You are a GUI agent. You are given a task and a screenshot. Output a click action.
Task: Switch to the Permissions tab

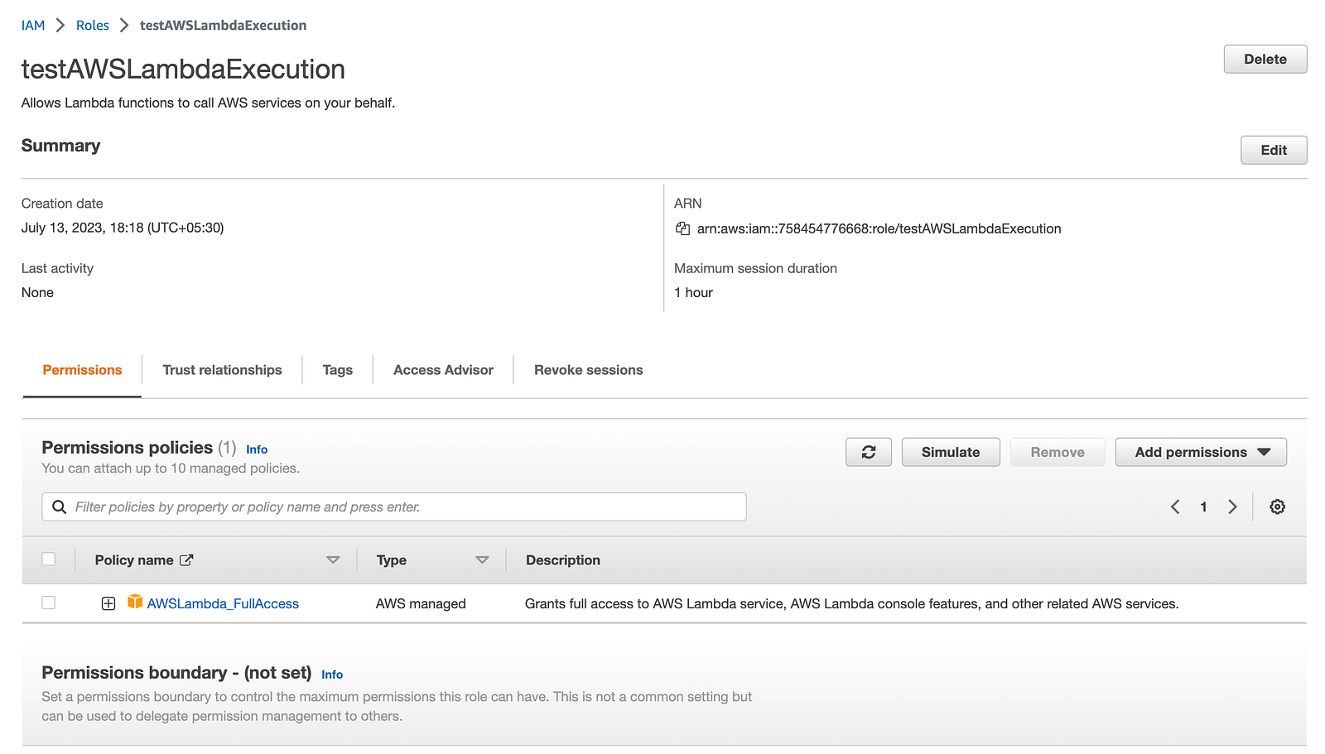click(x=82, y=370)
